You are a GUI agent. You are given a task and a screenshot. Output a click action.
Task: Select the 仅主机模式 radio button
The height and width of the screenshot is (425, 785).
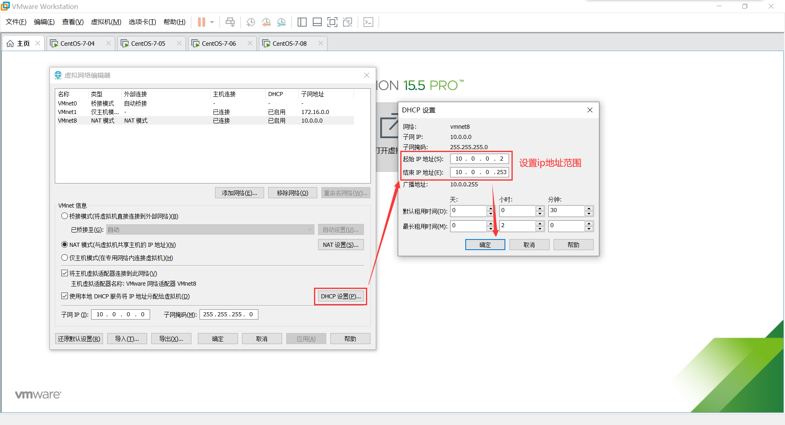[65, 257]
